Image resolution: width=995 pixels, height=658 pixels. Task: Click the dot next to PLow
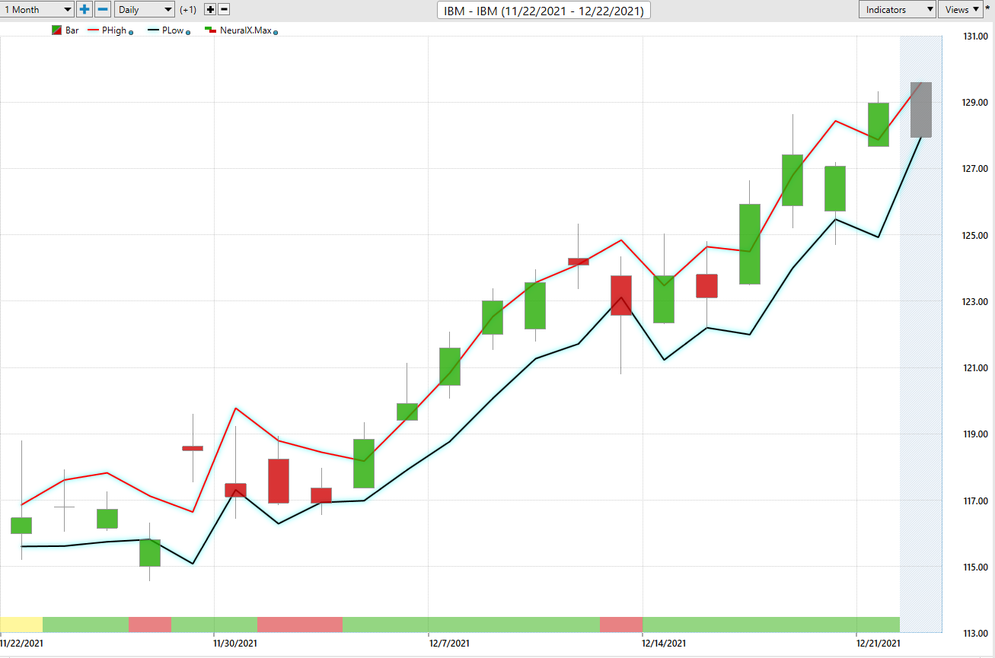(188, 33)
